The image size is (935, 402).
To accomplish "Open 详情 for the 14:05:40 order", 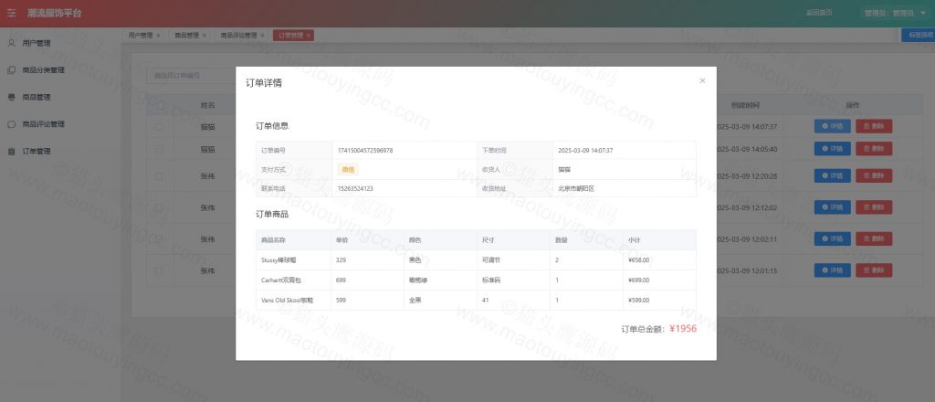I will coord(833,149).
